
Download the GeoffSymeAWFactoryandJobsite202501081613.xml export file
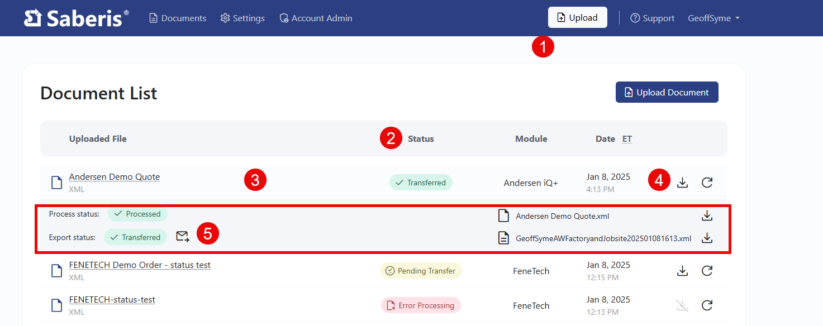tap(707, 238)
